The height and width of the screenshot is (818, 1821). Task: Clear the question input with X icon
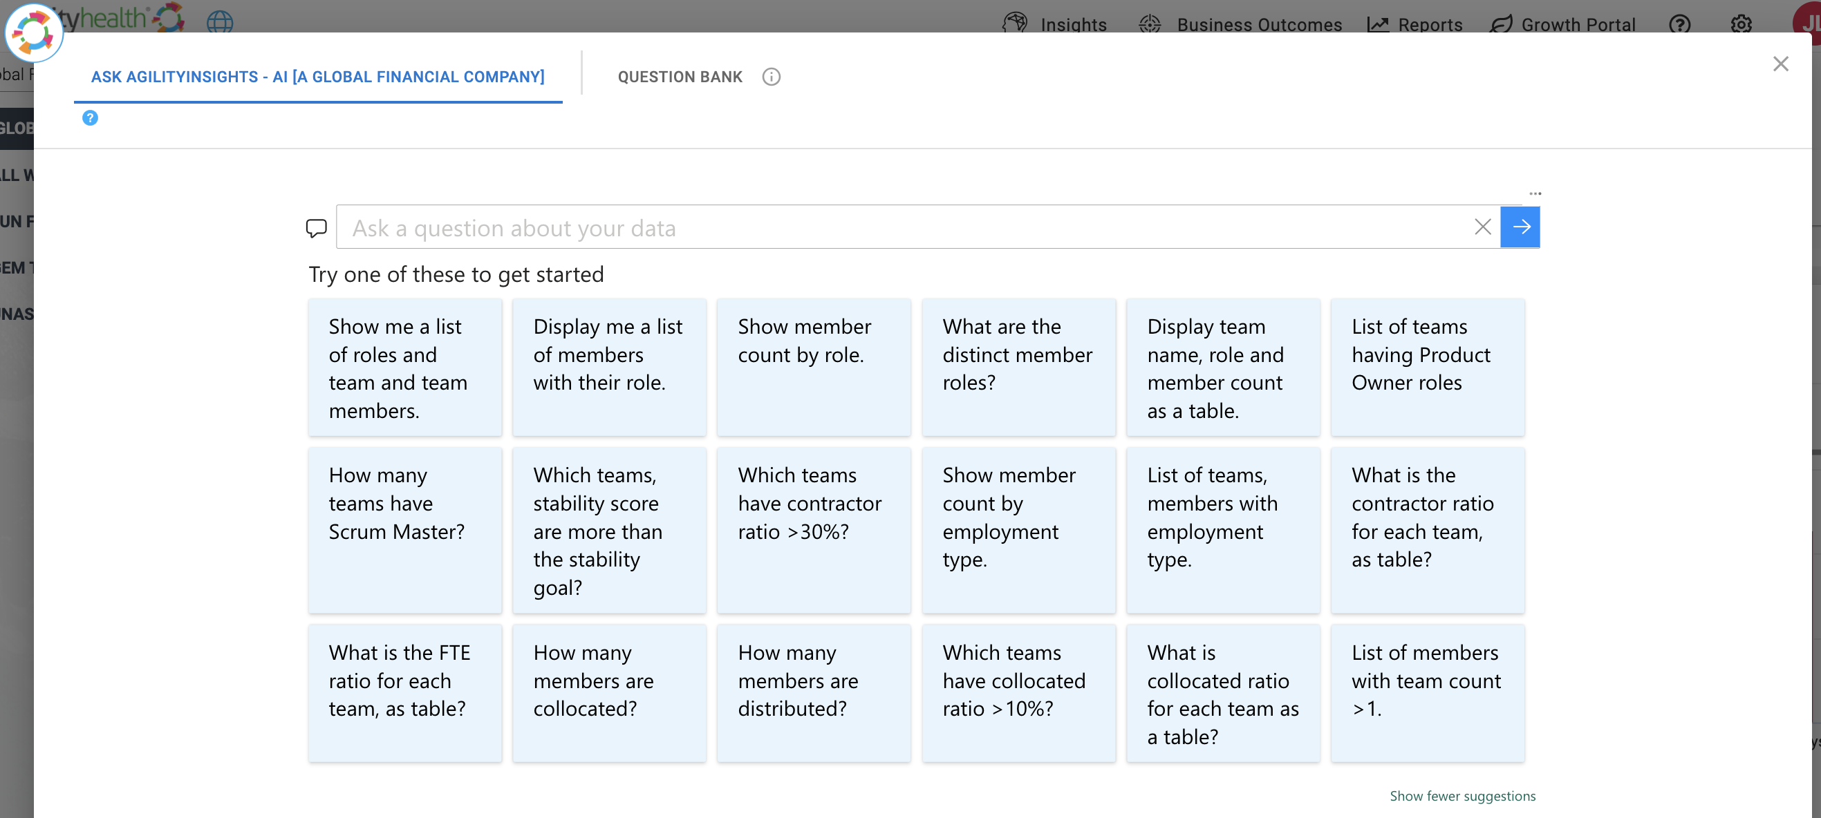[1482, 227]
